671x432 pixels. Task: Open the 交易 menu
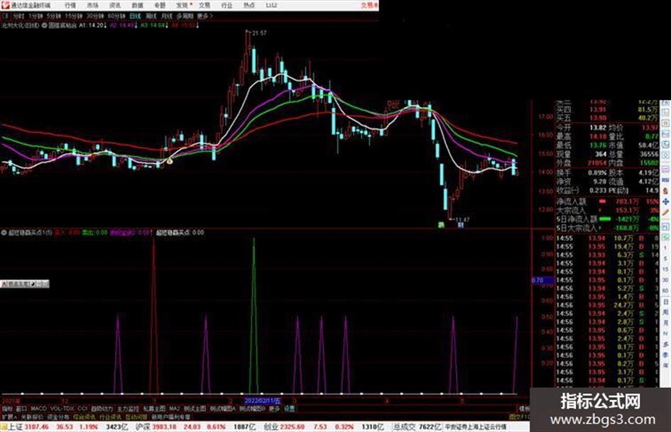pyautogui.click(x=204, y=5)
